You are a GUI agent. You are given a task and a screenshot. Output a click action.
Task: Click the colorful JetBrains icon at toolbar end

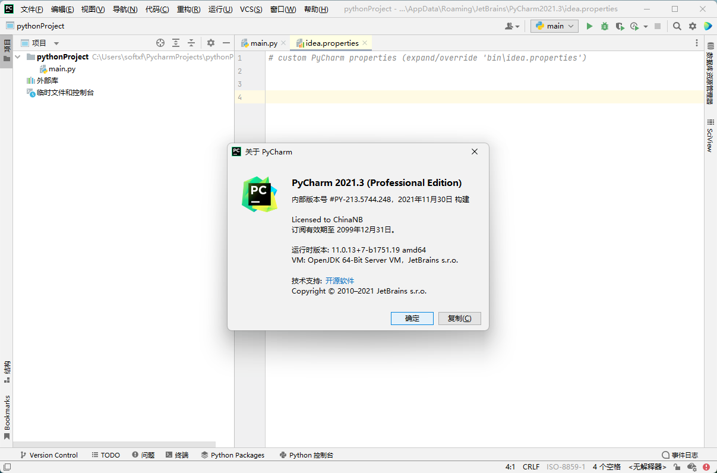707,26
